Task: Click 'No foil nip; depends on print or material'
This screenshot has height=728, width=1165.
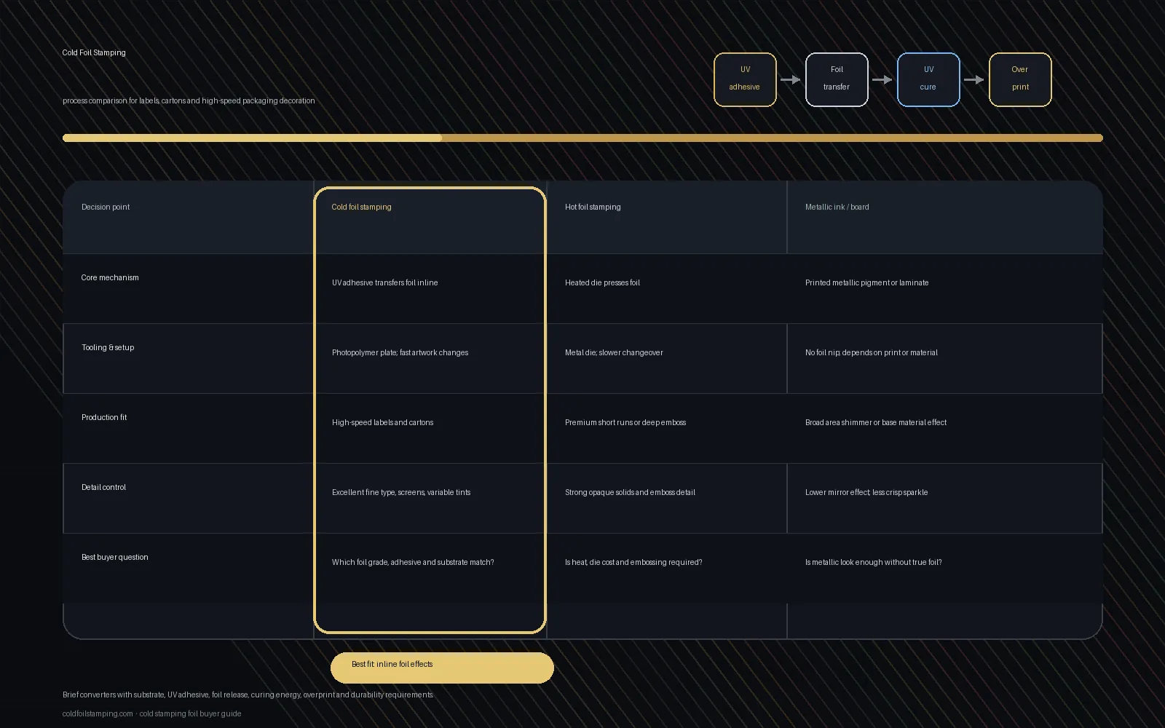Action: point(871,352)
